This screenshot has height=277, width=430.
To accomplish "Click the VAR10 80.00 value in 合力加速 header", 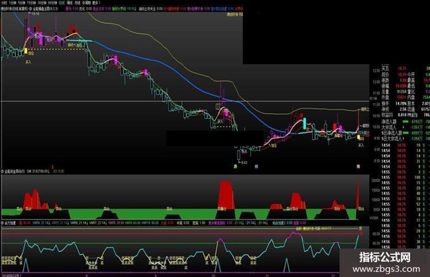I will coord(150,223).
